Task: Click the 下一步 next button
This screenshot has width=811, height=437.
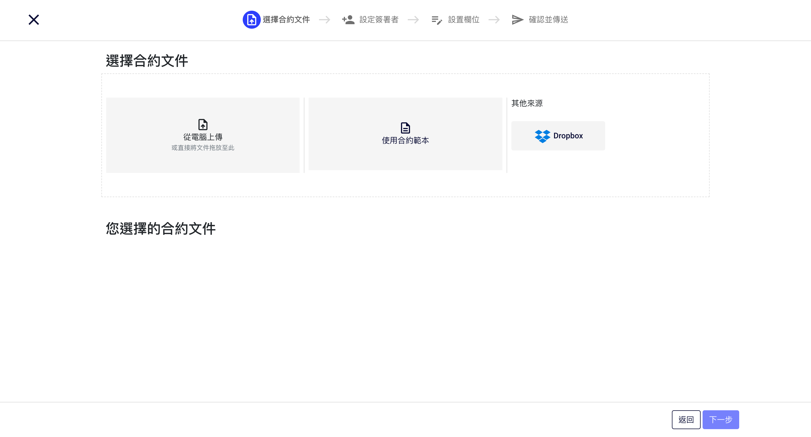Action: (721, 420)
